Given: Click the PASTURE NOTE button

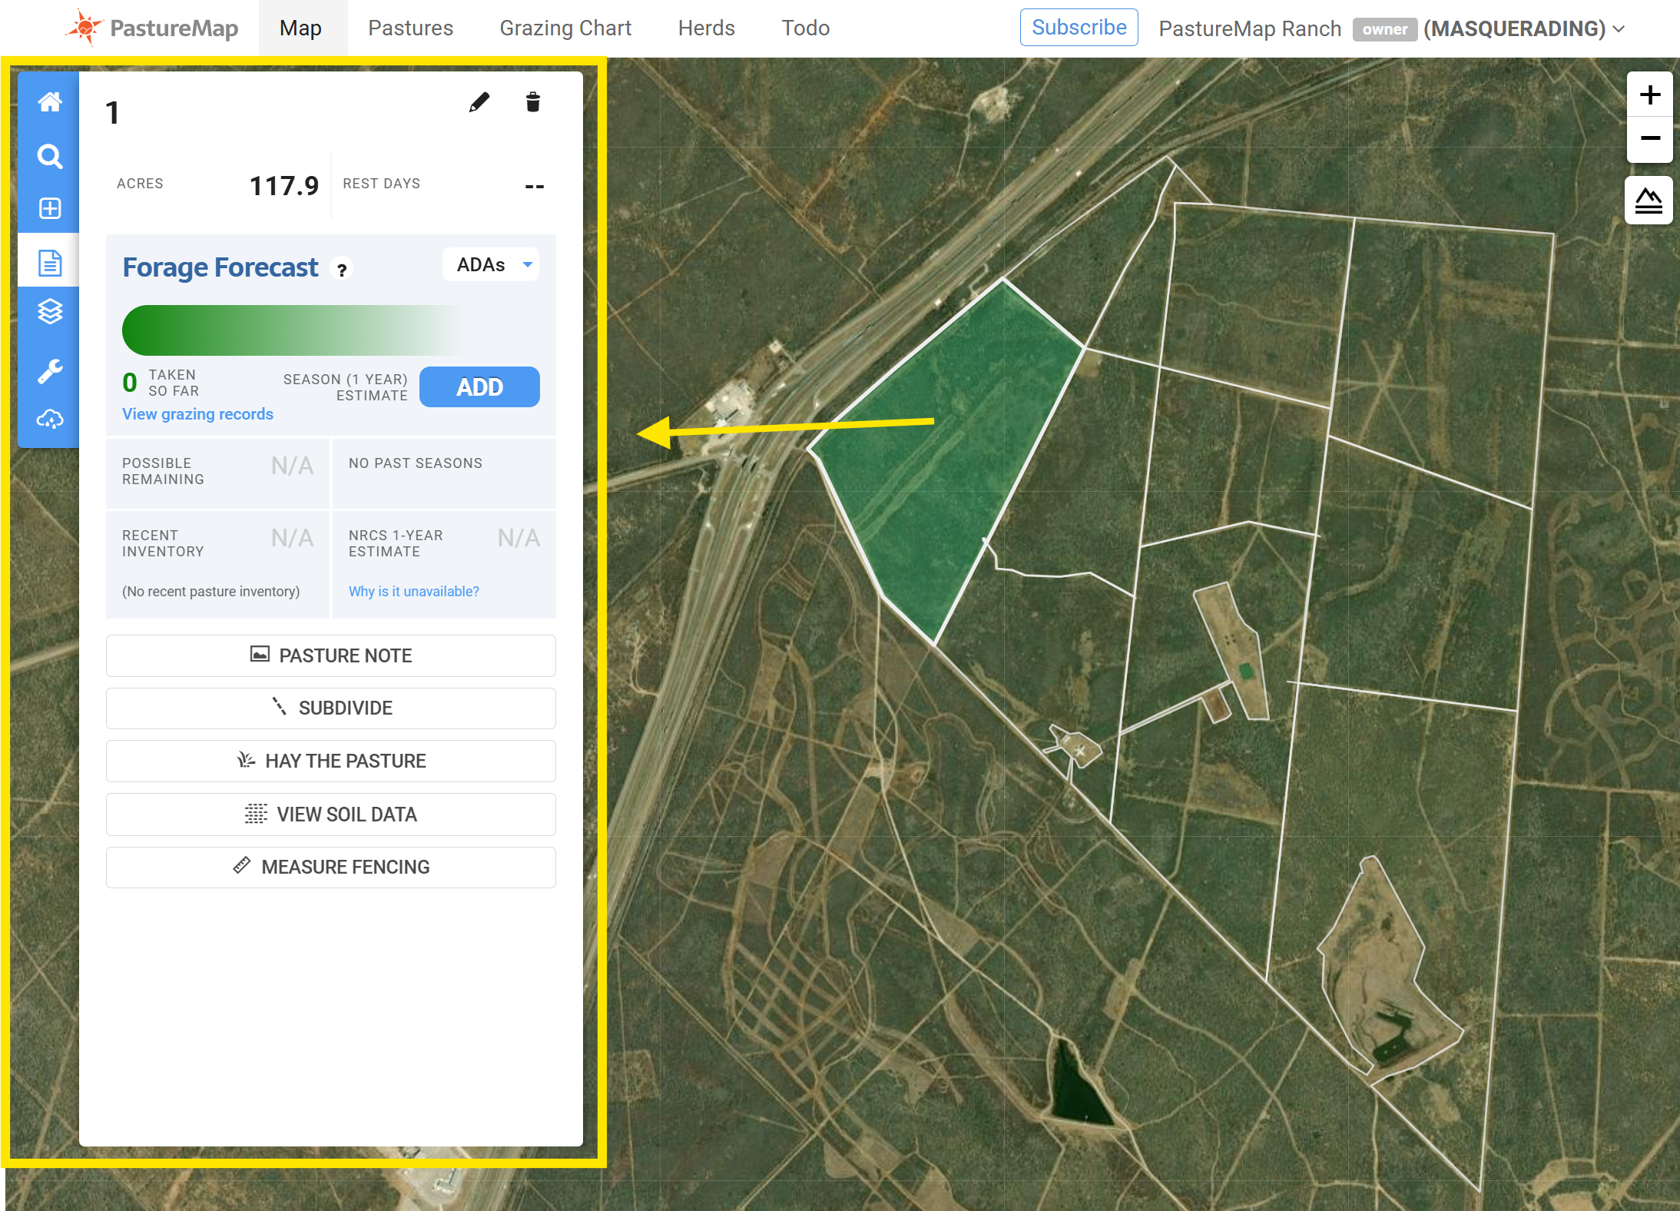Looking at the screenshot, I should click(331, 655).
